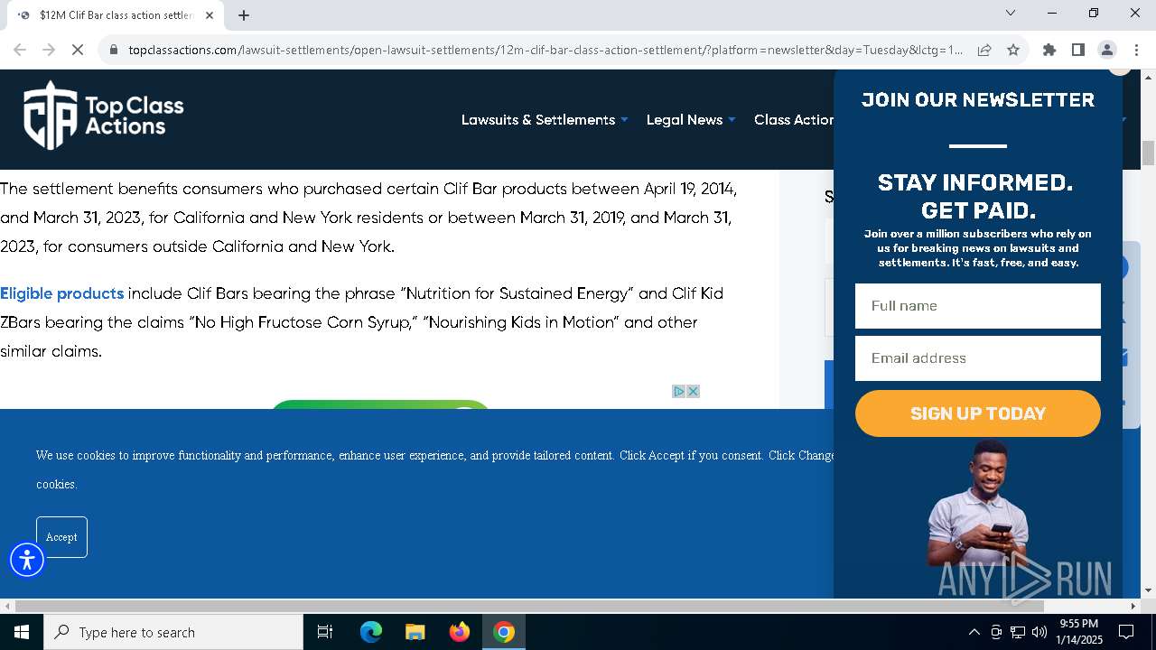Click the forward navigation arrow
Viewport: 1156px width, 650px height.
click(49, 50)
